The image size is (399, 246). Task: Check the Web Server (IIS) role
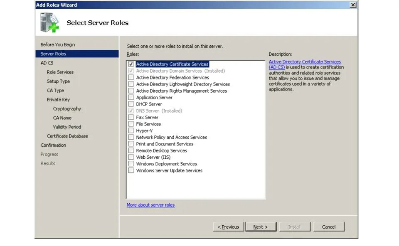point(131,157)
